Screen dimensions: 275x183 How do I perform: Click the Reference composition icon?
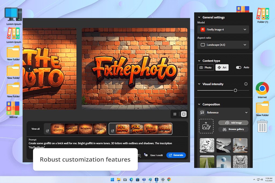(x=202, y=113)
